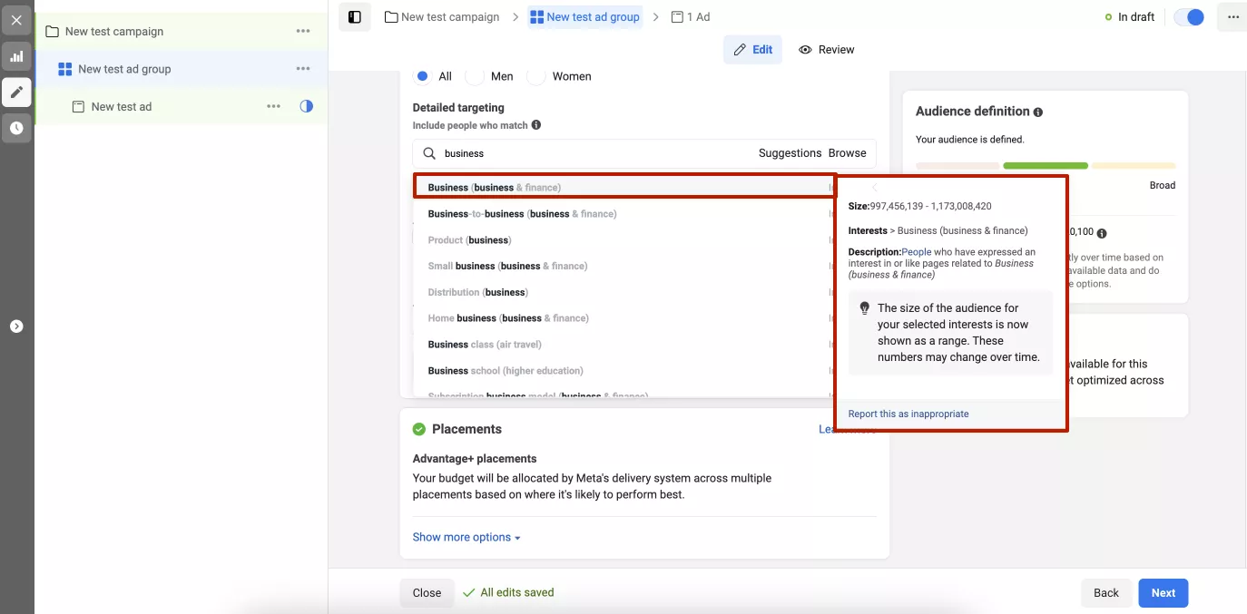The height and width of the screenshot is (614, 1247).
Task: Select the Men gender radio button
Action: tap(475, 76)
